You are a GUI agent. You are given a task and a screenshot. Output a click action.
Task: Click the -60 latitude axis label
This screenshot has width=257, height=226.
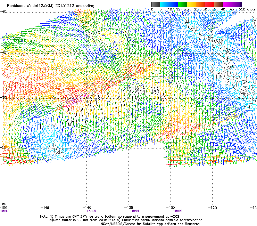tap(3, 204)
